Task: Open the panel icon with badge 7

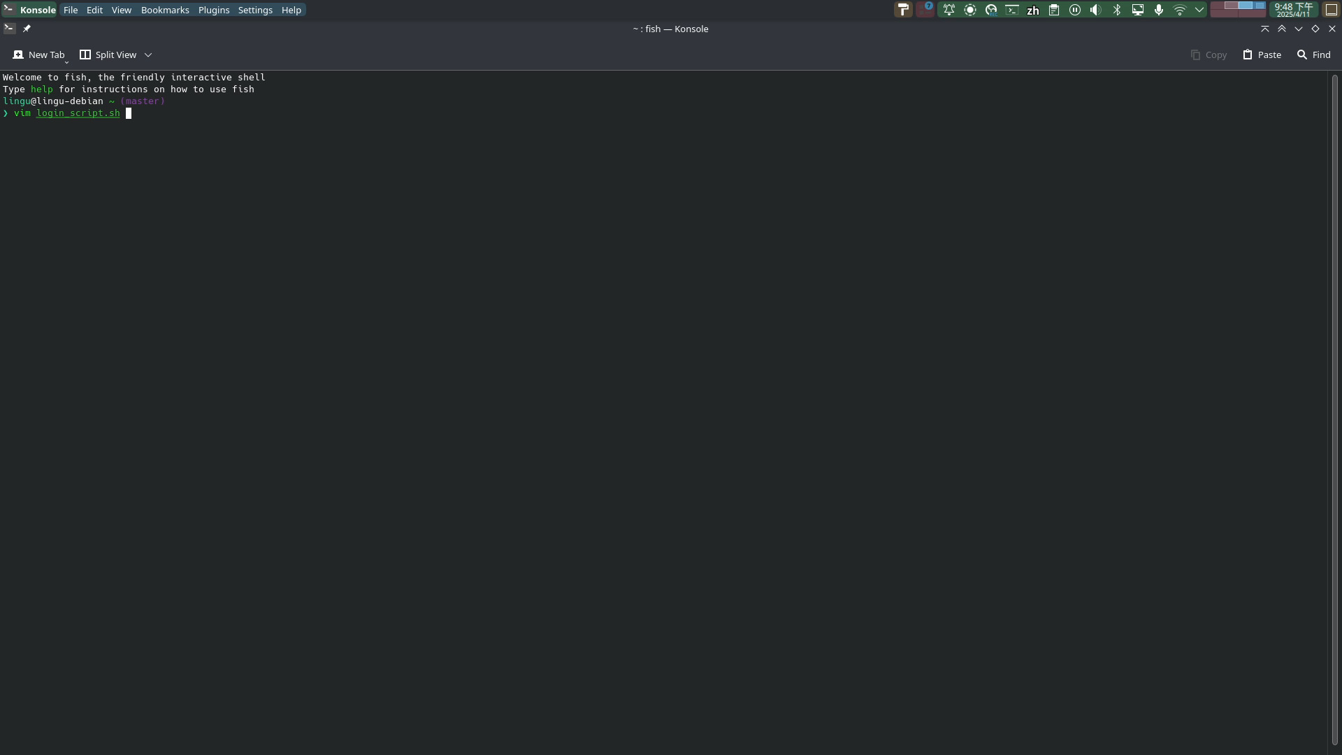Action: (925, 10)
